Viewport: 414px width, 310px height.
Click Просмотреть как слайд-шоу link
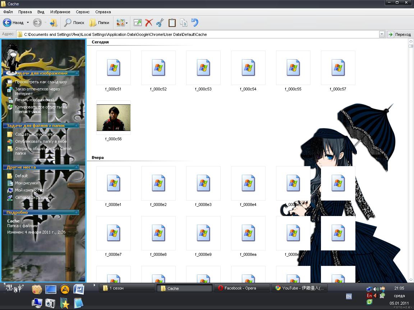click(41, 82)
